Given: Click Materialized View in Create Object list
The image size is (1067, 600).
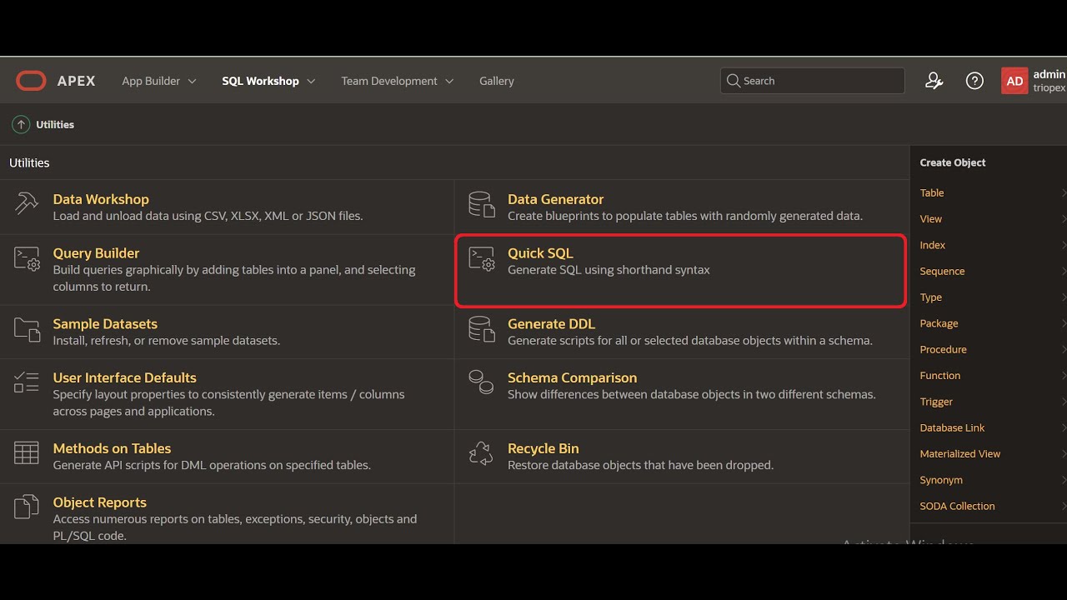Looking at the screenshot, I should (x=959, y=454).
